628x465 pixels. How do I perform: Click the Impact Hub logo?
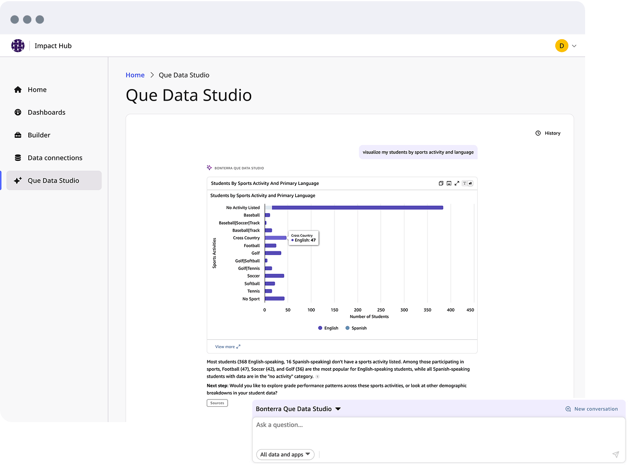(18, 46)
